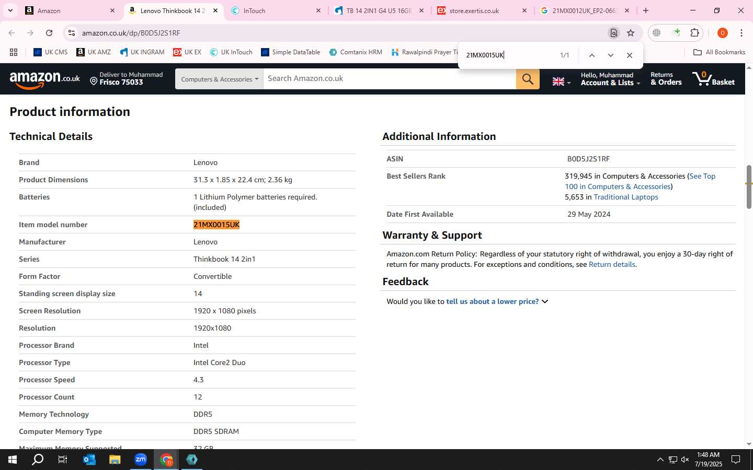Go to next find result
This screenshot has width=753, height=470.
610,55
